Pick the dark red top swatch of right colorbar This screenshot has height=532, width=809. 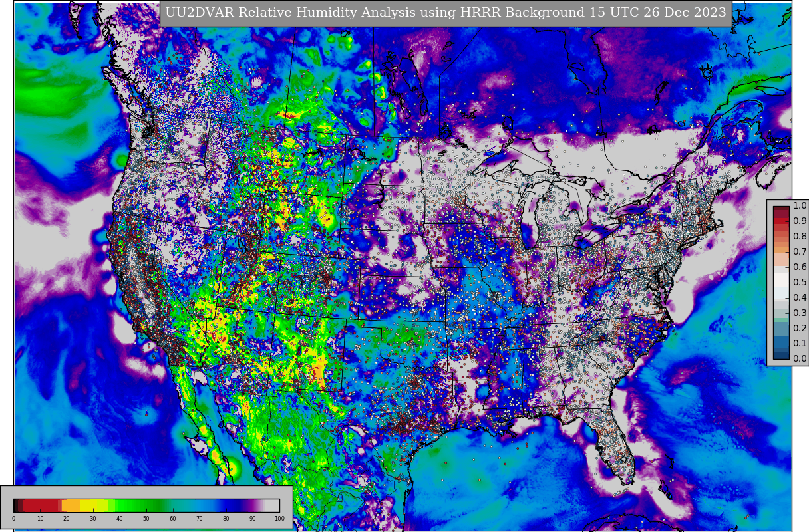click(781, 209)
